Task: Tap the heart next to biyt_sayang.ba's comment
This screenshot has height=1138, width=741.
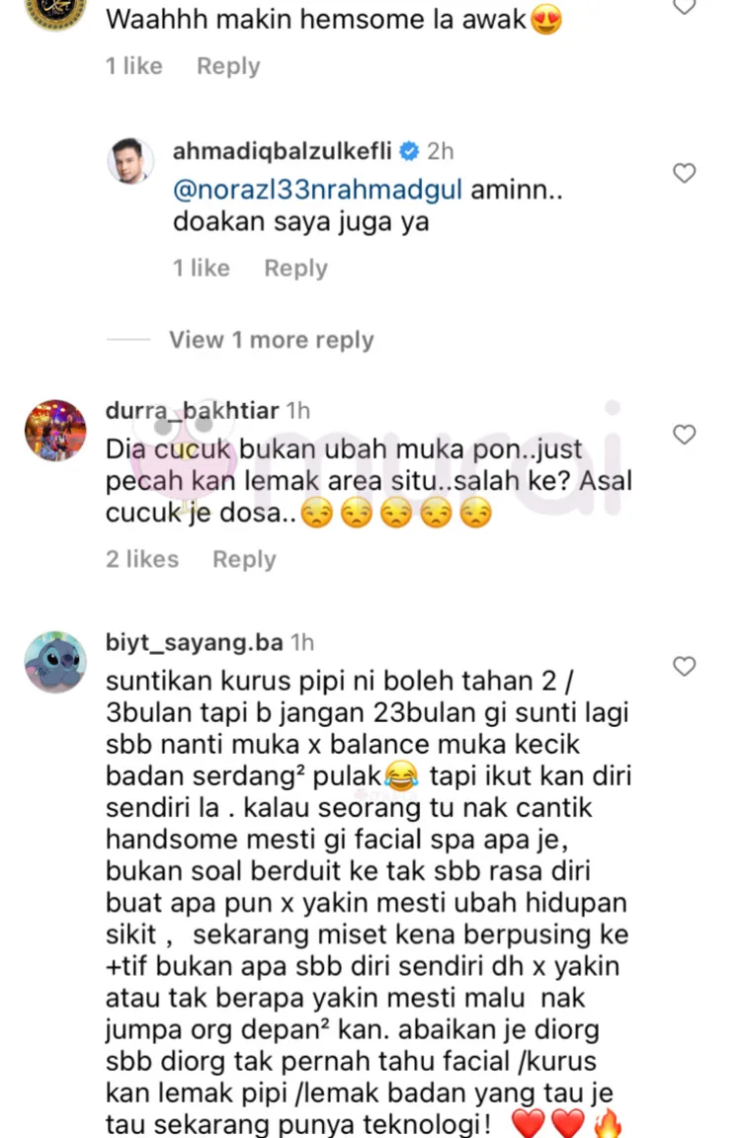Action: pyautogui.click(x=684, y=666)
